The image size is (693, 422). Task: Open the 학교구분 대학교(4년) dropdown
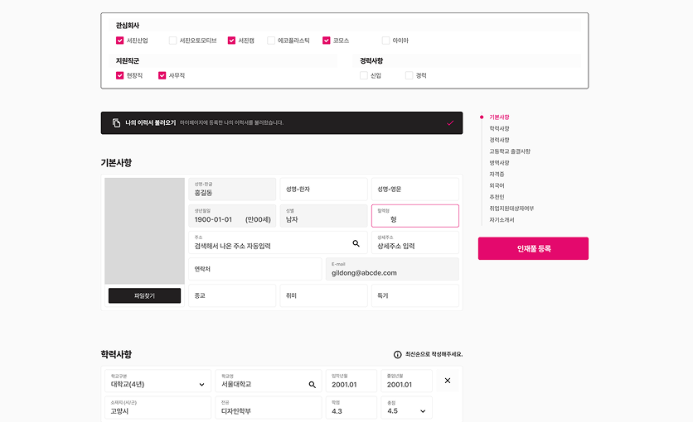[201, 385]
